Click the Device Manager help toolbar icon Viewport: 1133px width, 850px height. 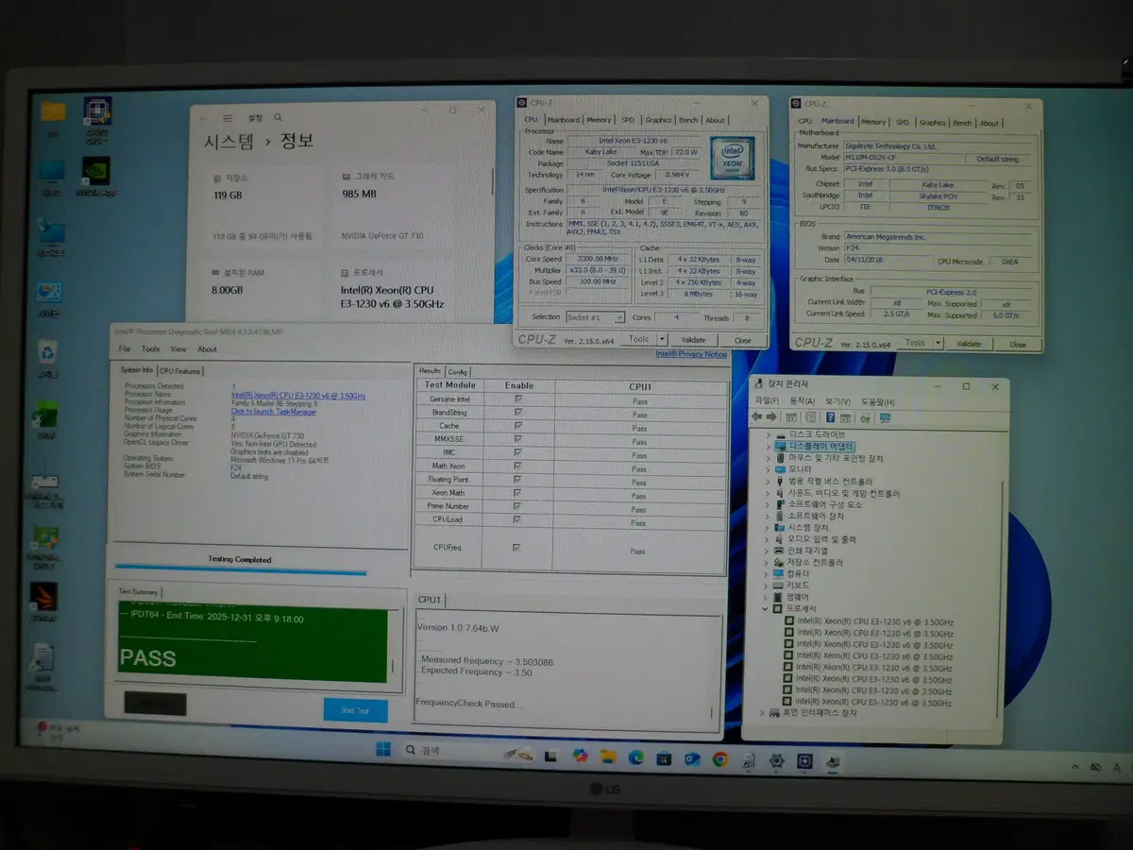830,417
